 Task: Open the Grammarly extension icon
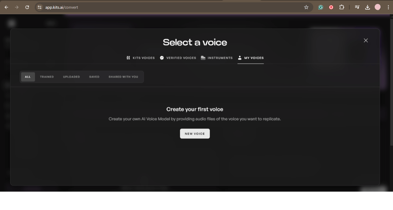point(321,7)
